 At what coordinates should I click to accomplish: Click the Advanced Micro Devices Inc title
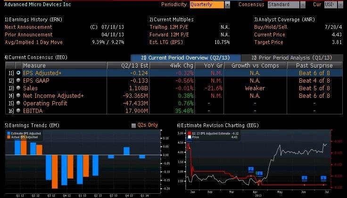pyautogui.click(x=38, y=4)
